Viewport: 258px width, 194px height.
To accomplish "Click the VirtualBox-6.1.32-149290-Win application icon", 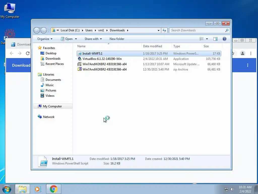I will pos(80,59).
